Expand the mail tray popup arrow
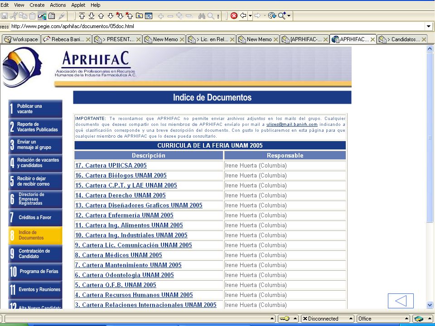This screenshot has width=435, height=326. click(x=430, y=319)
